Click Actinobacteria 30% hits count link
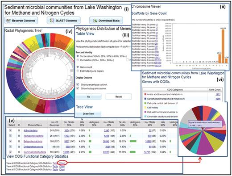The width and height of the screenshot is (232, 176). (67, 130)
